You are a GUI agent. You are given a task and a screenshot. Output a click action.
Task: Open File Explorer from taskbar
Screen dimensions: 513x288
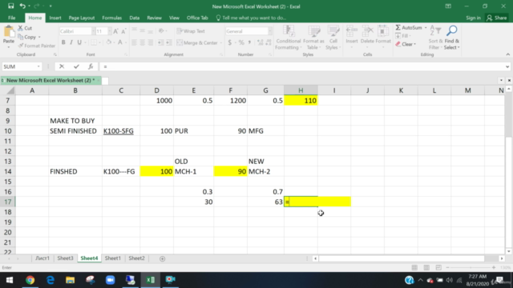pos(70,280)
